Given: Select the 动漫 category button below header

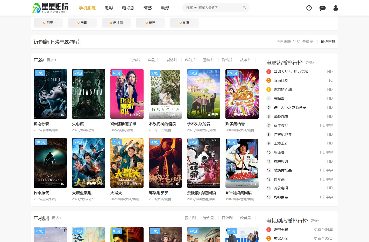Looking at the screenshot, I should [184, 23].
